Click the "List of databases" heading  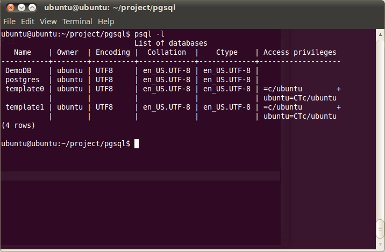[170, 43]
